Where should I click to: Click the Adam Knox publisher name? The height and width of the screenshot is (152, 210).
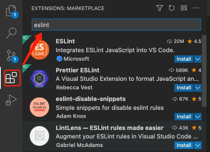[x=71, y=116]
